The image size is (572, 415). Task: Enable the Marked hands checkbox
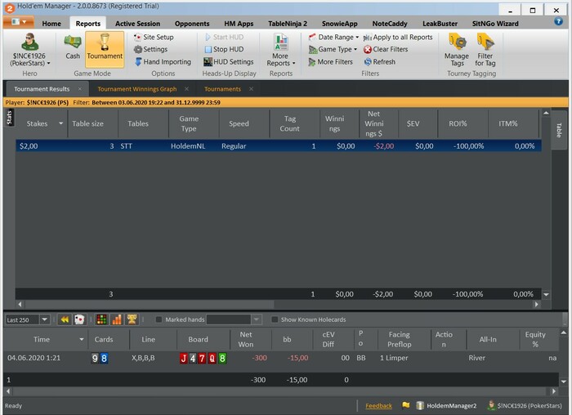point(159,319)
